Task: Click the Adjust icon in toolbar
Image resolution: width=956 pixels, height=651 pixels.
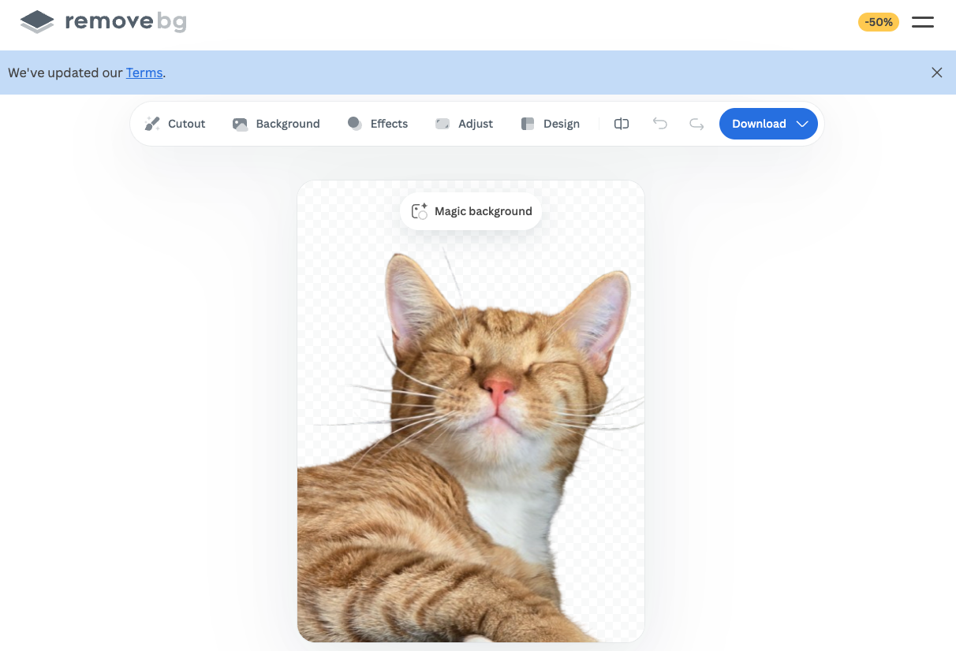Action: (443, 124)
